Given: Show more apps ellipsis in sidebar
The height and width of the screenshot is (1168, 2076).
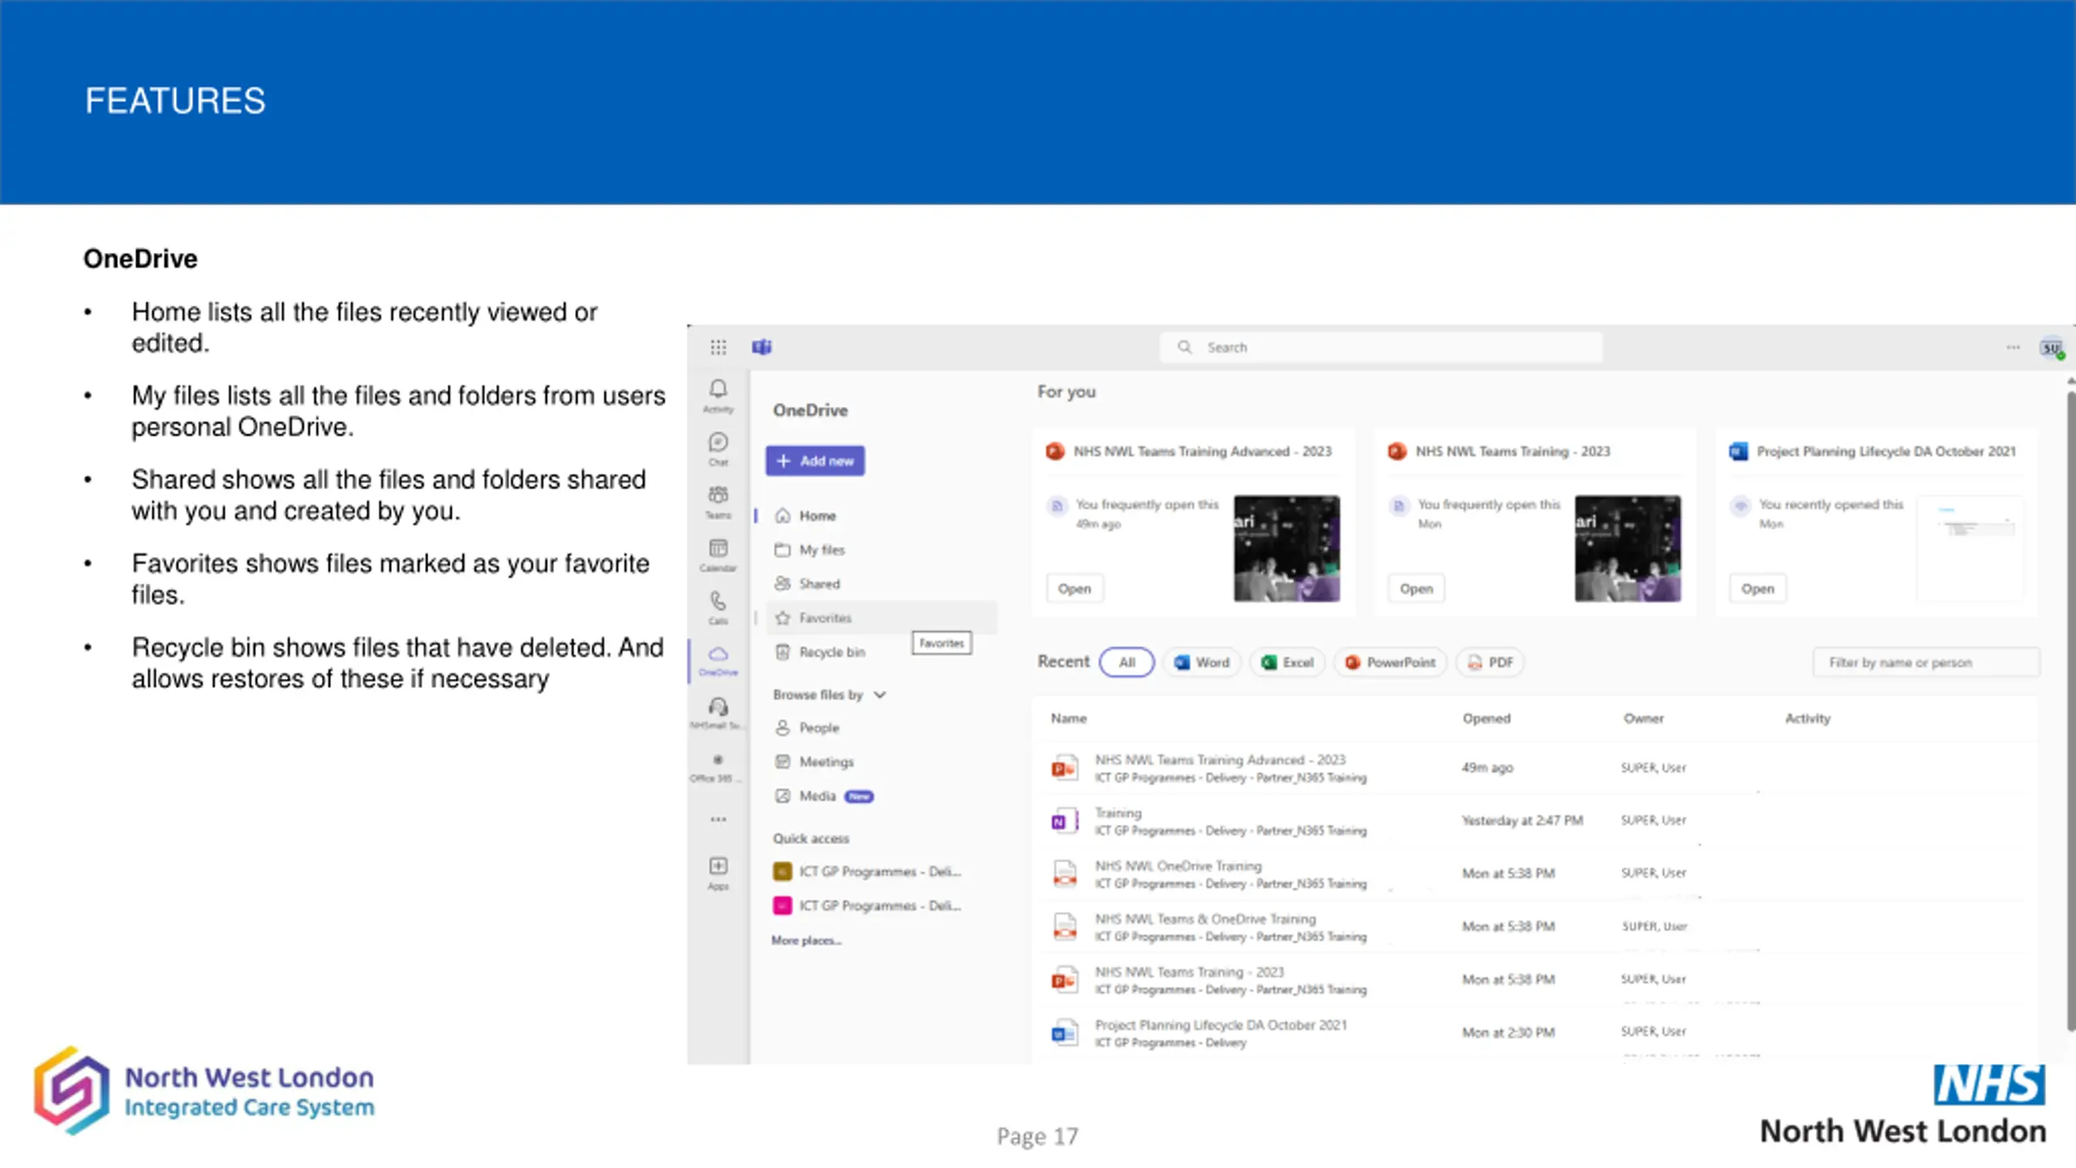Looking at the screenshot, I should click(x=718, y=819).
